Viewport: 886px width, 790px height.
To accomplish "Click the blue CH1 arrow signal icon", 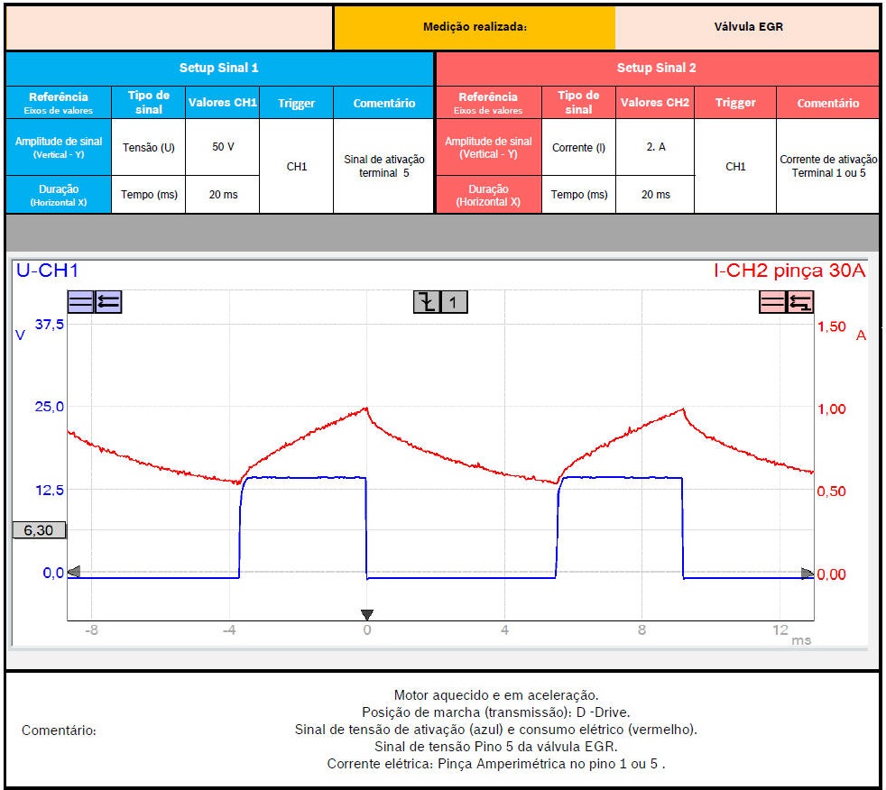I will pos(108,302).
